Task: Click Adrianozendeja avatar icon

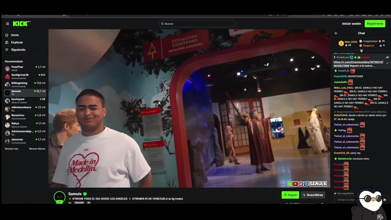Action: coord(7,133)
